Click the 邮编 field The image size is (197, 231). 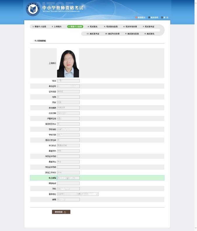(68, 199)
